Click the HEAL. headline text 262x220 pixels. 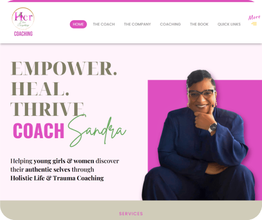tap(40, 88)
